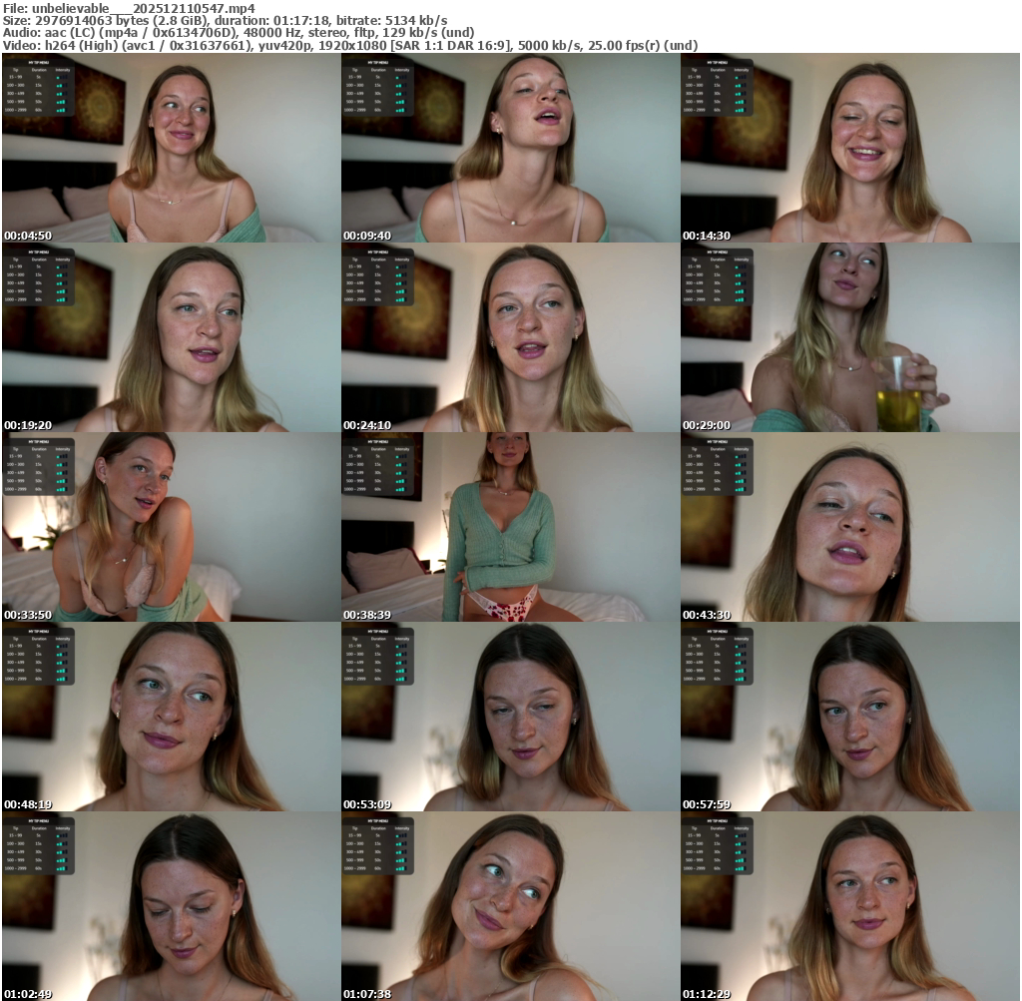Open the frame at timestamp 00:33:50
The image size is (1022, 1001).
coord(171,527)
